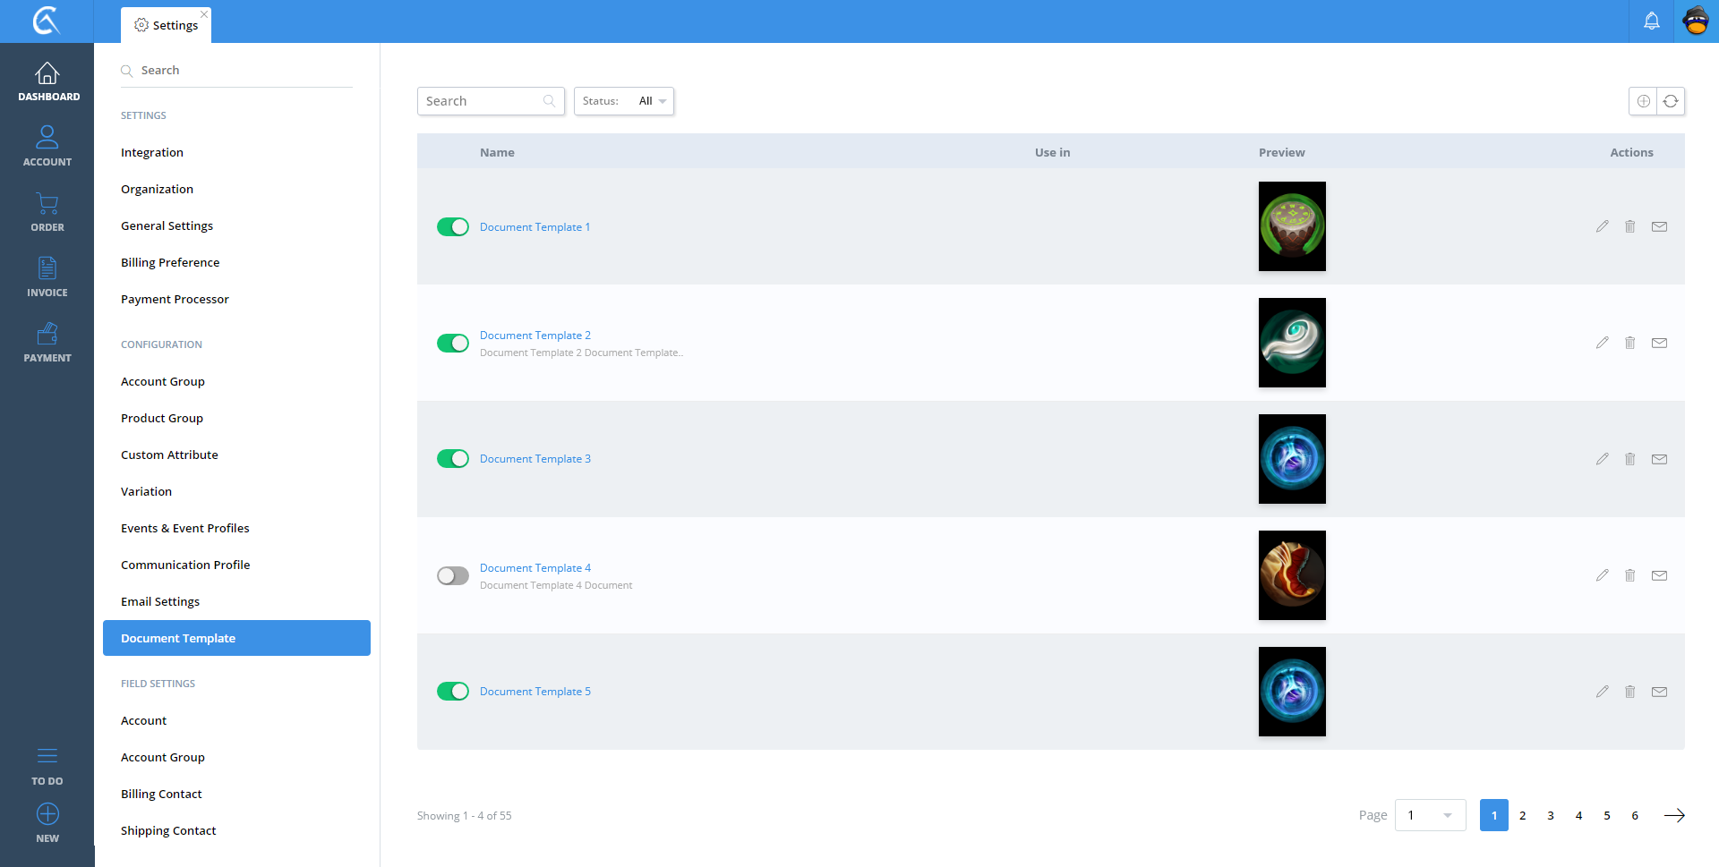Open the Status filter dropdown

tap(624, 101)
